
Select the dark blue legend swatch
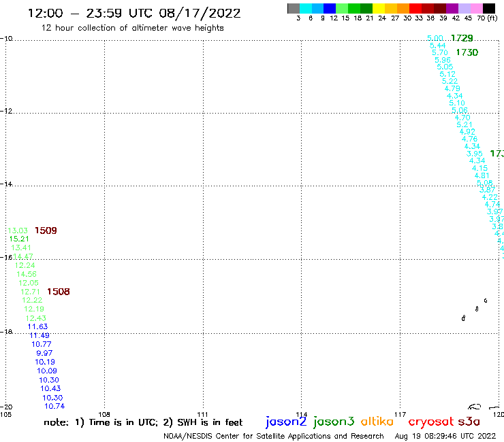[x=330, y=8]
